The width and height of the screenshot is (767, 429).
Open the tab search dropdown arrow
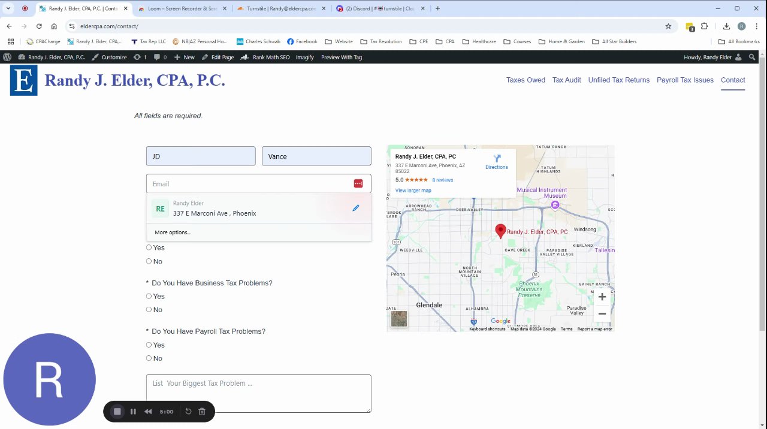8,8
